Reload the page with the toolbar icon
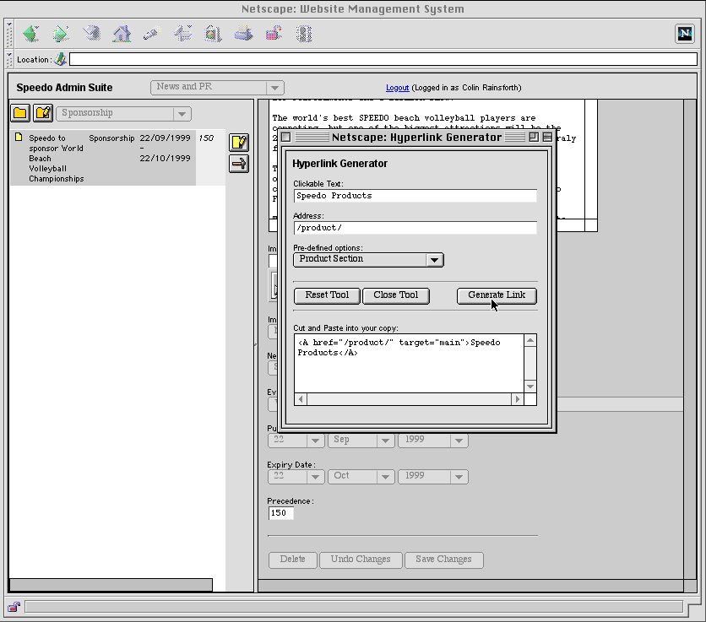 [x=92, y=34]
